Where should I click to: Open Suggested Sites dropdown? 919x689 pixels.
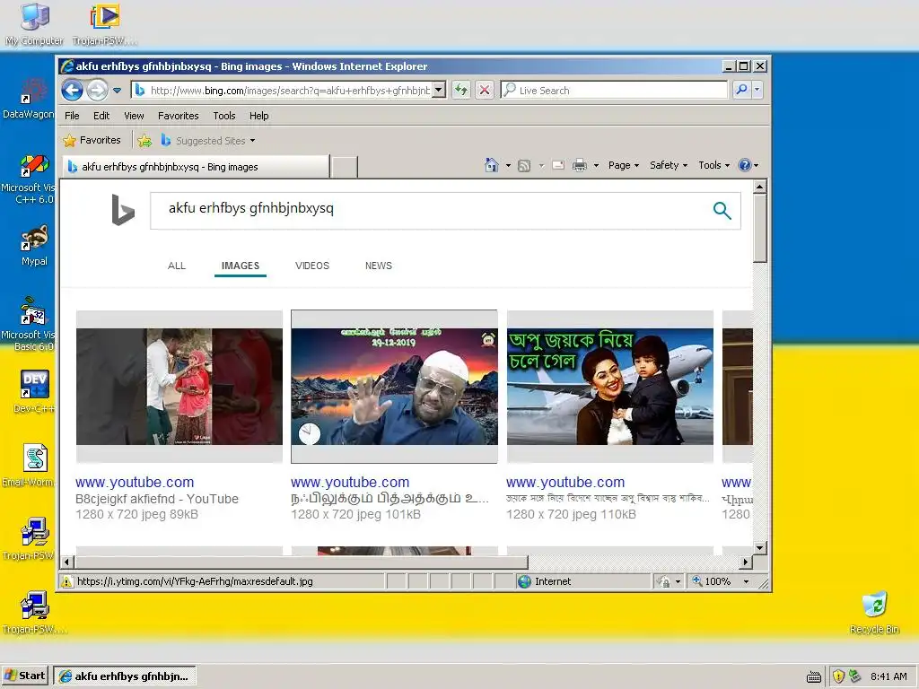tap(208, 141)
